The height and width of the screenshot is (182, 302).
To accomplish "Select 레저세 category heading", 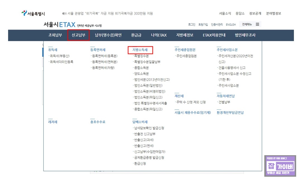I will 52,122.
